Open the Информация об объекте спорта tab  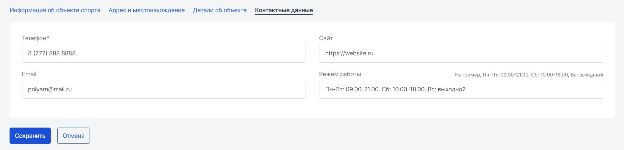point(55,10)
